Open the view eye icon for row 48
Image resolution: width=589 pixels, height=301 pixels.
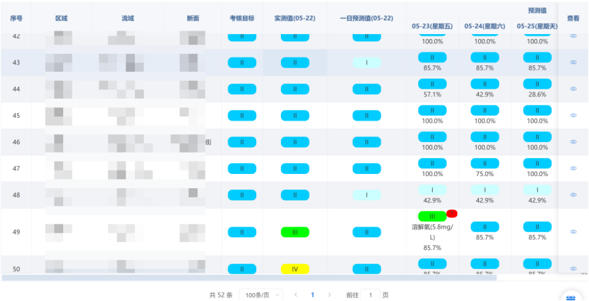pos(573,195)
